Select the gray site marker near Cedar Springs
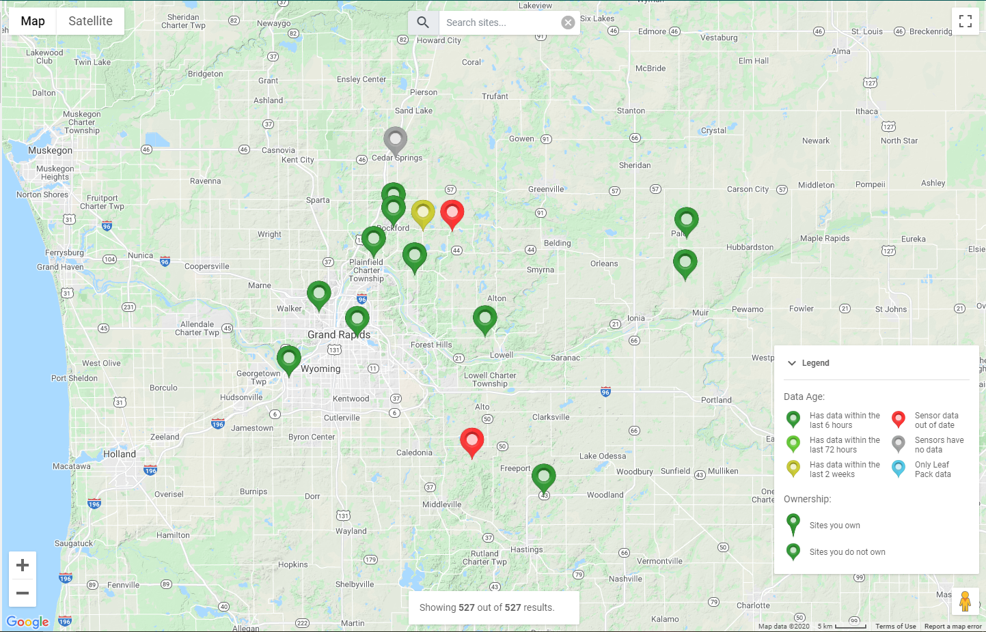986x632 pixels. tap(395, 142)
